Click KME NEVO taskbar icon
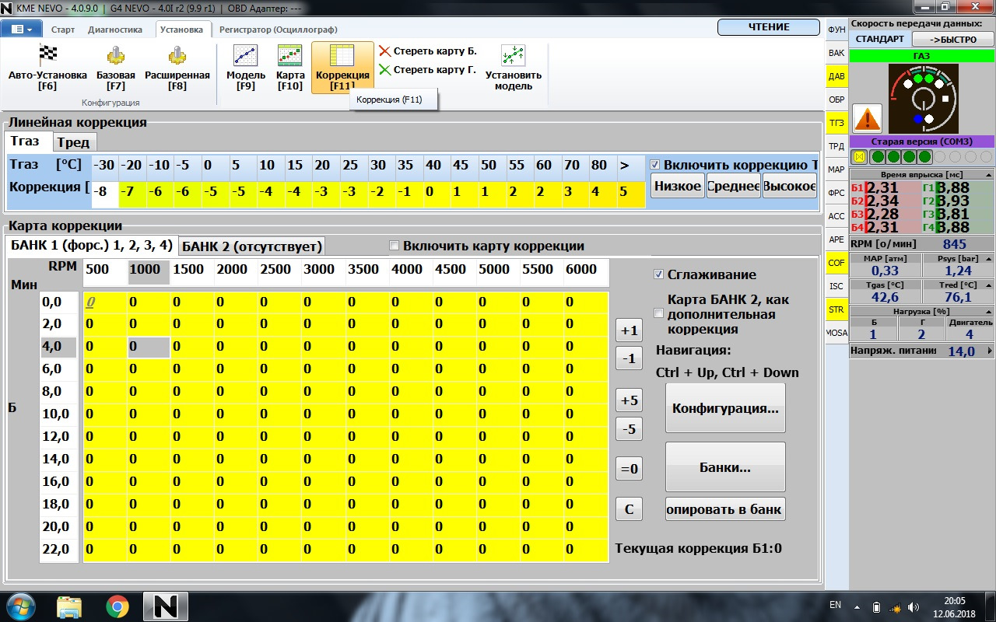 (x=166, y=606)
